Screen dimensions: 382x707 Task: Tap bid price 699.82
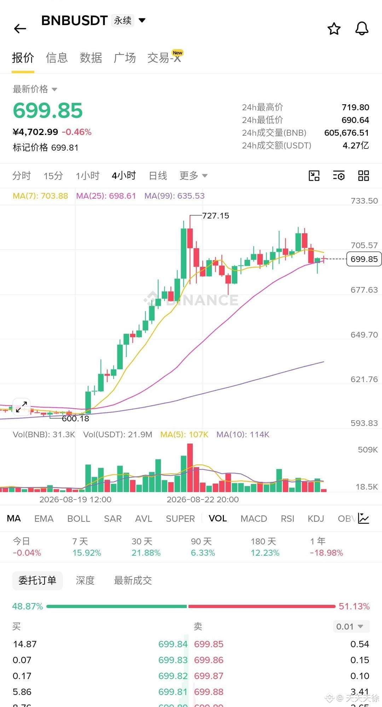point(173,676)
